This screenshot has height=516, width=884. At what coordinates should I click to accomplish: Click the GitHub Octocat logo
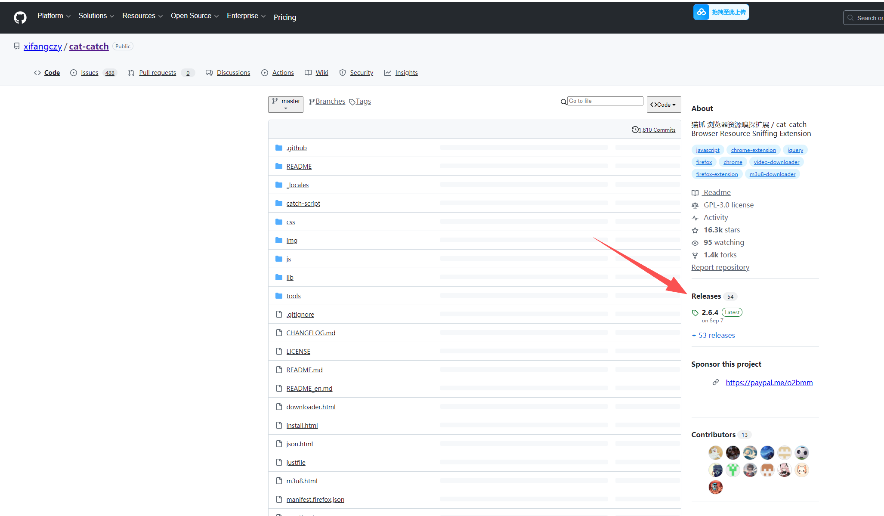click(20, 17)
